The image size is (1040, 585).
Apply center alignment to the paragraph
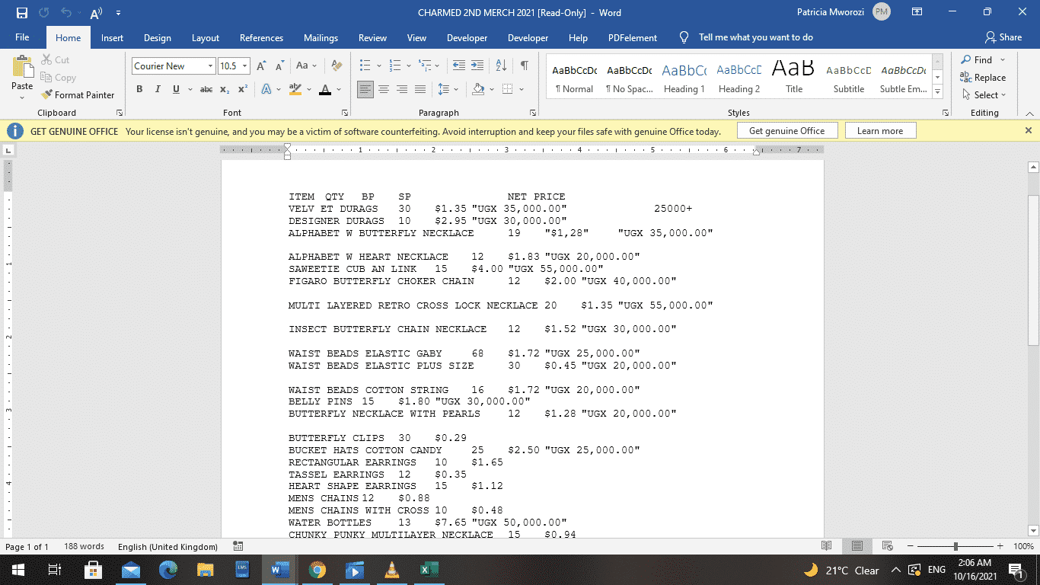point(384,89)
